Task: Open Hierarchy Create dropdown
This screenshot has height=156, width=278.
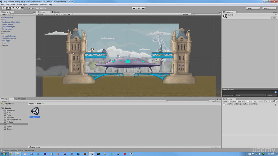Action: pyautogui.click(x=4, y=14)
